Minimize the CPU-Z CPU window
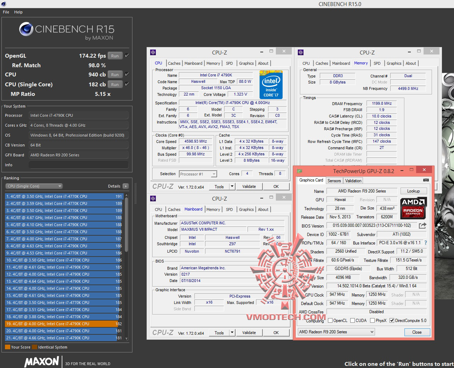This screenshot has width=454, height=368. (x=261, y=52)
